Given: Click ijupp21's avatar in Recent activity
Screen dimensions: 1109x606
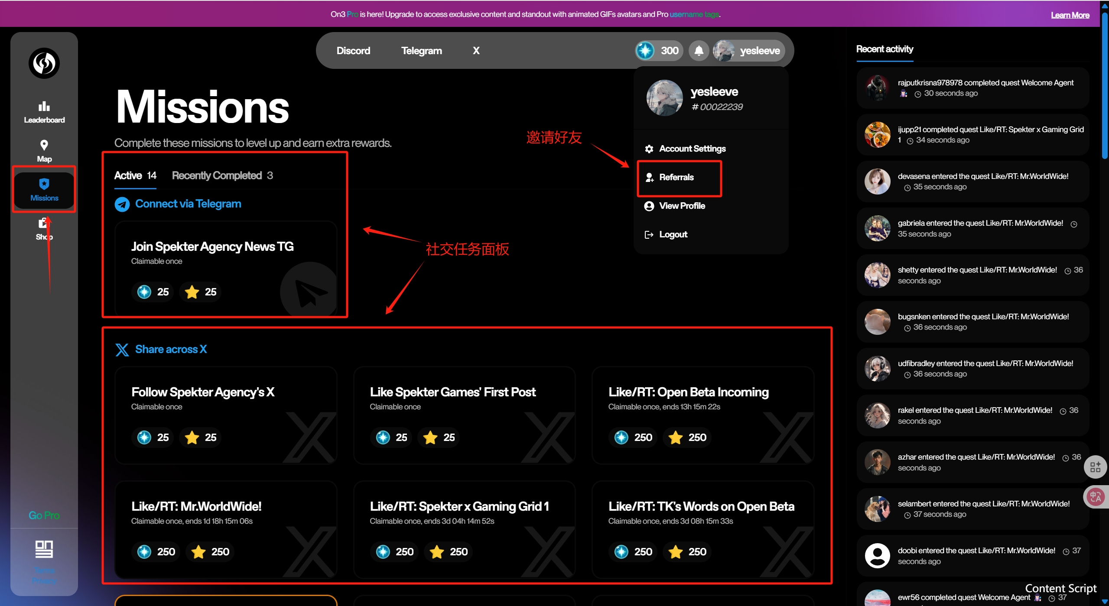Looking at the screenshot, I should click(x=878, y=135).
